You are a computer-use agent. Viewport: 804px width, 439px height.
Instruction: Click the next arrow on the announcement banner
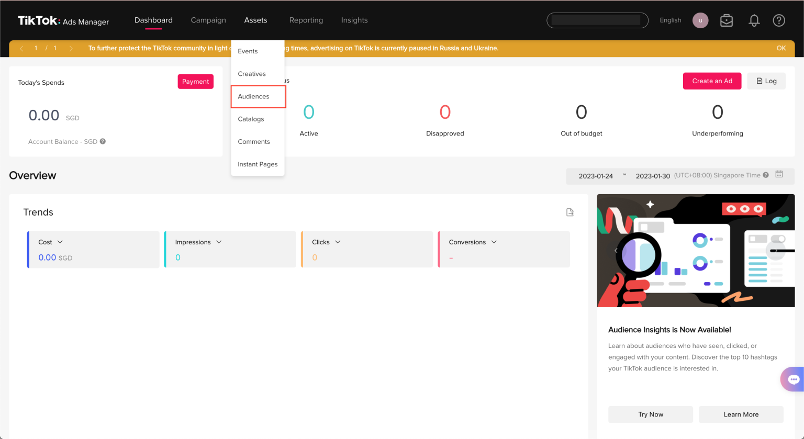tap(71, 48)
